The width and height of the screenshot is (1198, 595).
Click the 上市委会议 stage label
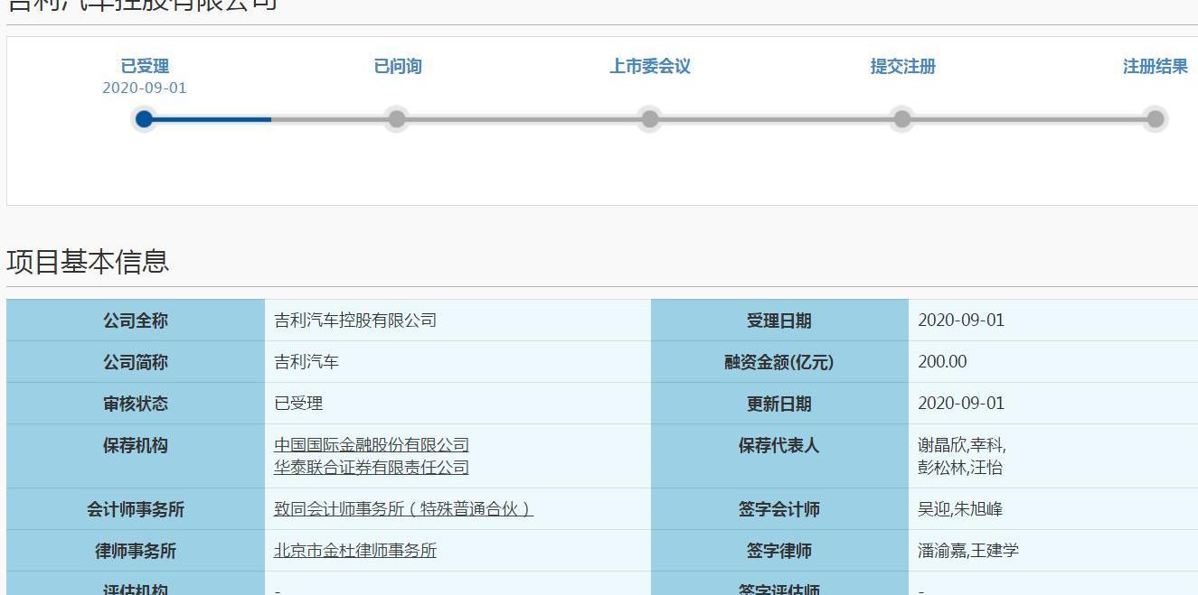tap(650, 66)
